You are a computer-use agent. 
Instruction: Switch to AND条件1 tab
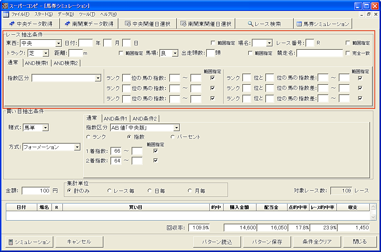click(115, 119)
